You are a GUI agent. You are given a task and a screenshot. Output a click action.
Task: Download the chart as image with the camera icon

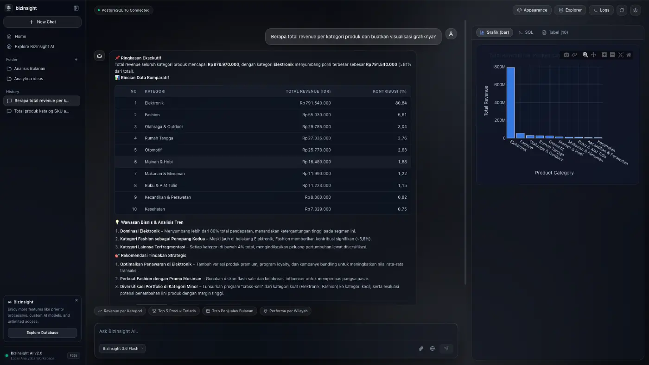566,55
